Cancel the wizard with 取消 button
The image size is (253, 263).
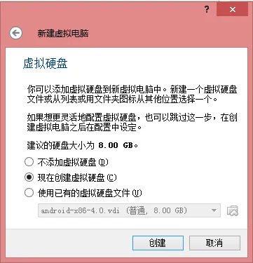tap(214, 243)
